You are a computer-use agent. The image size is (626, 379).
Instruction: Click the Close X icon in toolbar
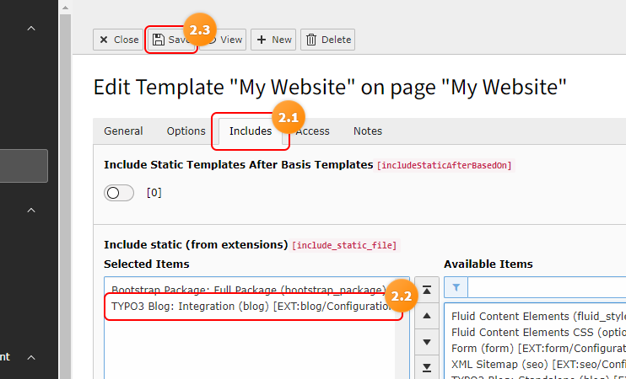click(104, 40)
